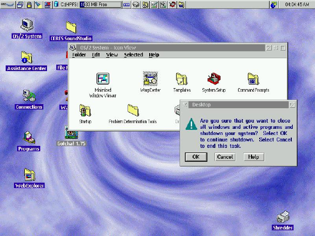
Task: Select the Gotcha! 1.75 desktop icon
Action: pyautogui.click(x=71, y=136)
